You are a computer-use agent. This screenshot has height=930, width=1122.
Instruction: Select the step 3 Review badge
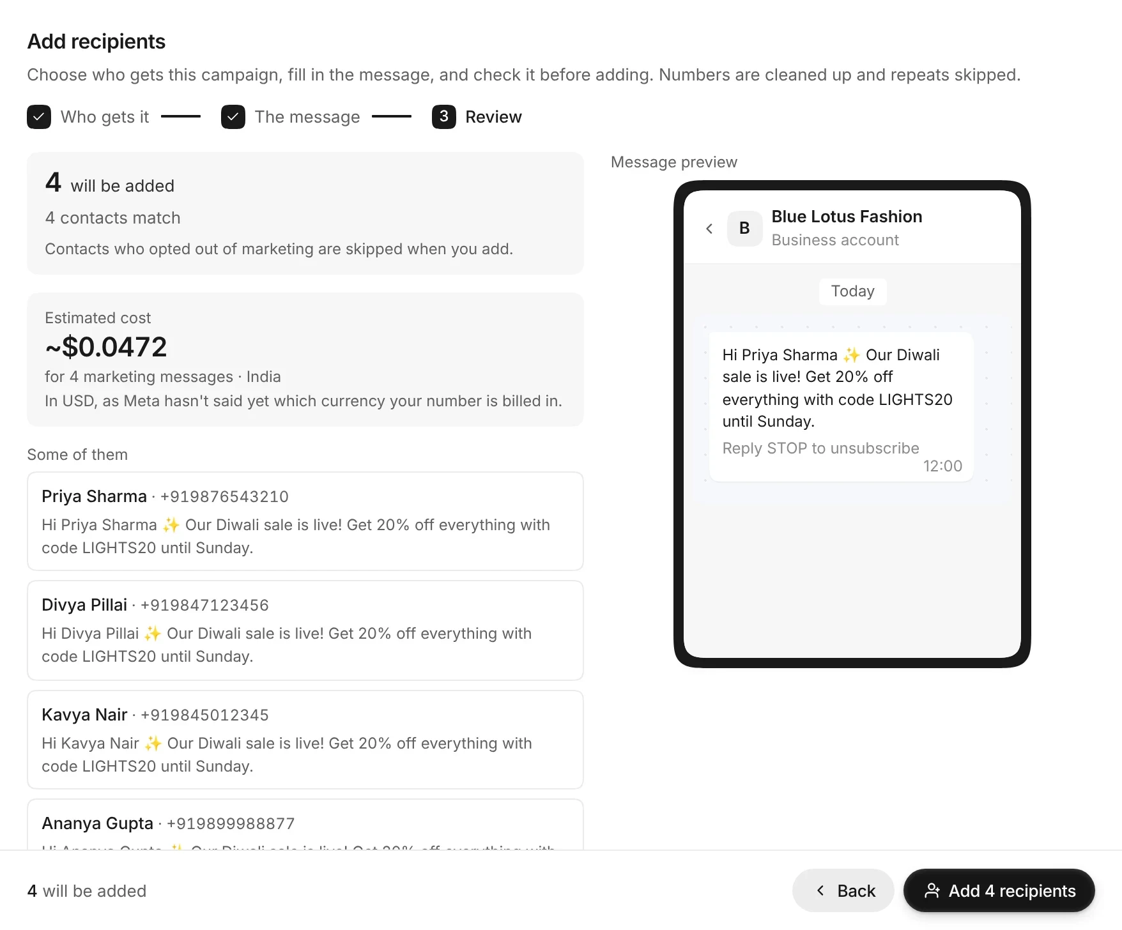coord(444,117)
